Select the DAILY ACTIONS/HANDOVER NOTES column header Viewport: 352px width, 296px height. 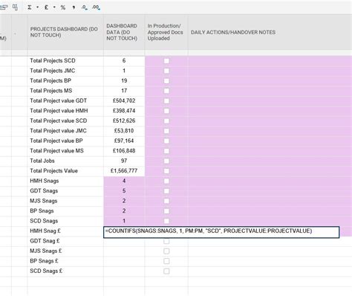pyautogui.click(x=270, y=32)
